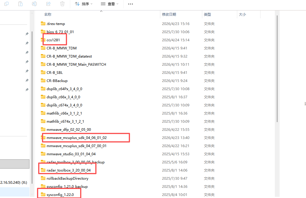Click the navigation pane vertical scrollbar
This screenshot has height=198, width=306.
point(32,108)
